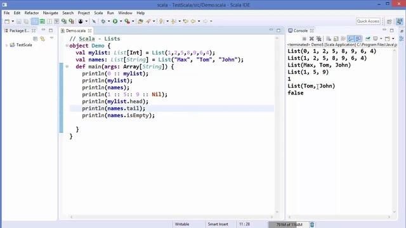The image size is (406, 228).
Task: Collapse the def main code fold
Action: (67, 66)
